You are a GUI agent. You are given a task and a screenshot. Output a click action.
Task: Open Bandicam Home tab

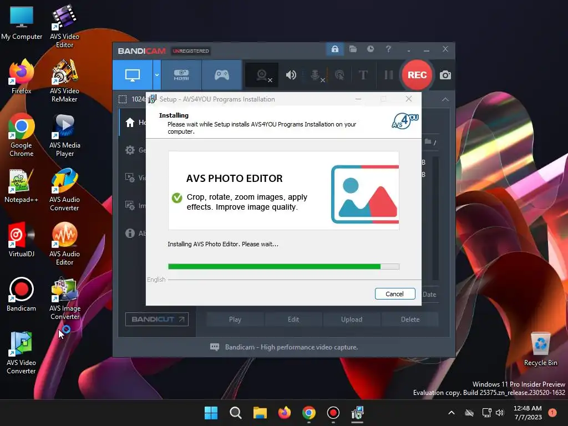[x=133, y=123]
